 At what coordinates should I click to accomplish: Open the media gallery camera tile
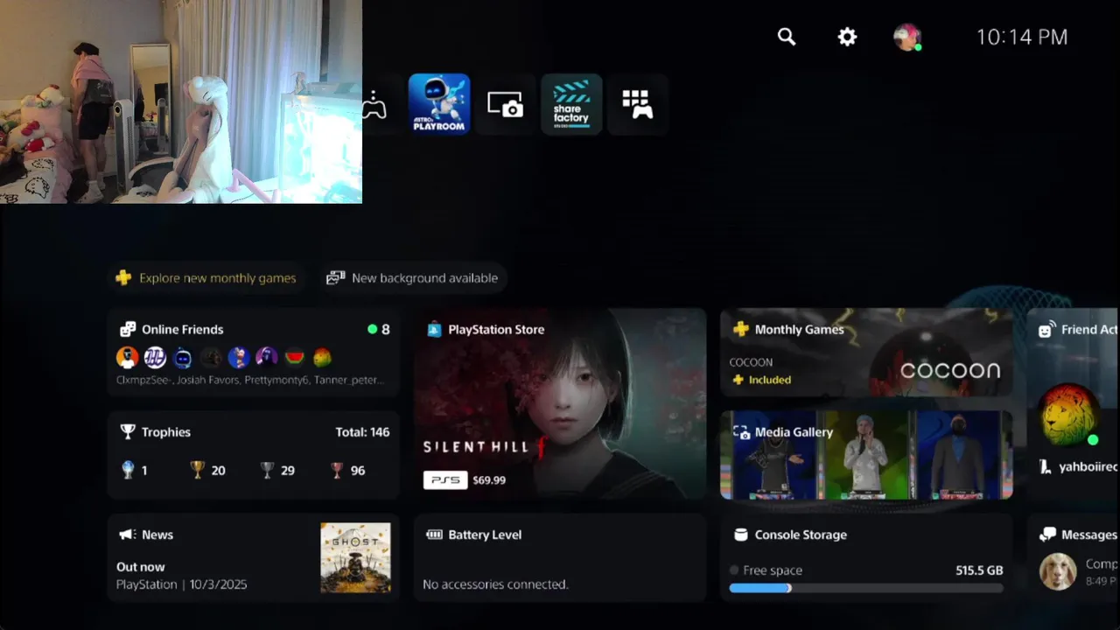pos(506,104)
